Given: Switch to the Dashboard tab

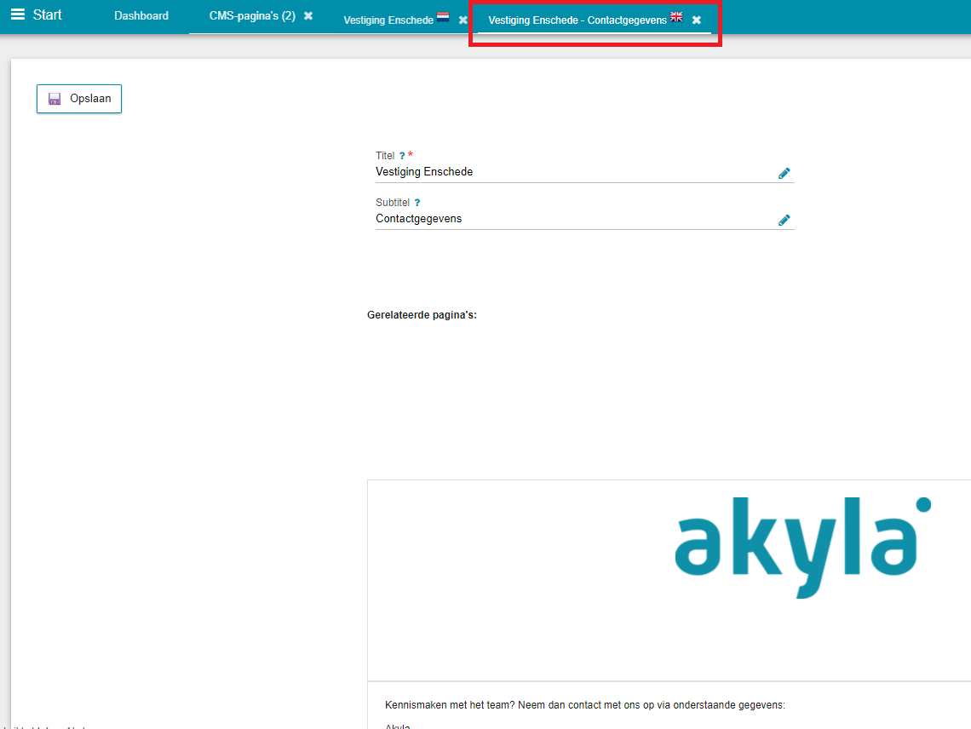Looking at the screenshot, I should (141, 15).
